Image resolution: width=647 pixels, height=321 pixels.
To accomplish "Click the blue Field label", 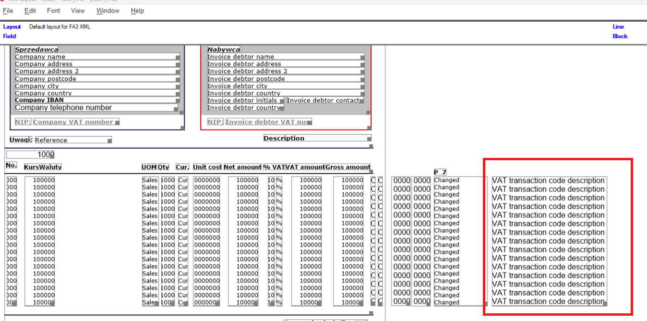I will click(x=10, y=36).
